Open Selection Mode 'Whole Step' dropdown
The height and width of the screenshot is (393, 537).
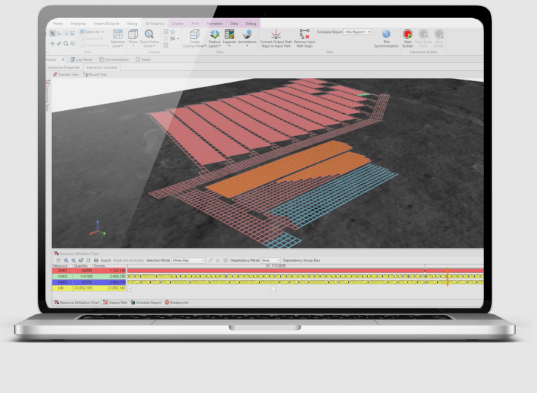pos(188,260)
